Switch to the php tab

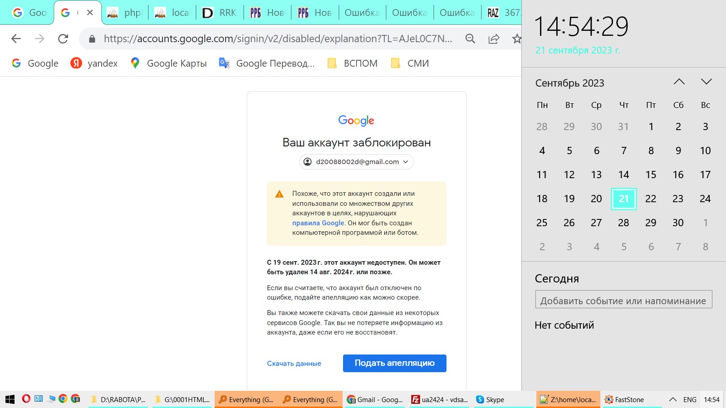tap(125, 13)
